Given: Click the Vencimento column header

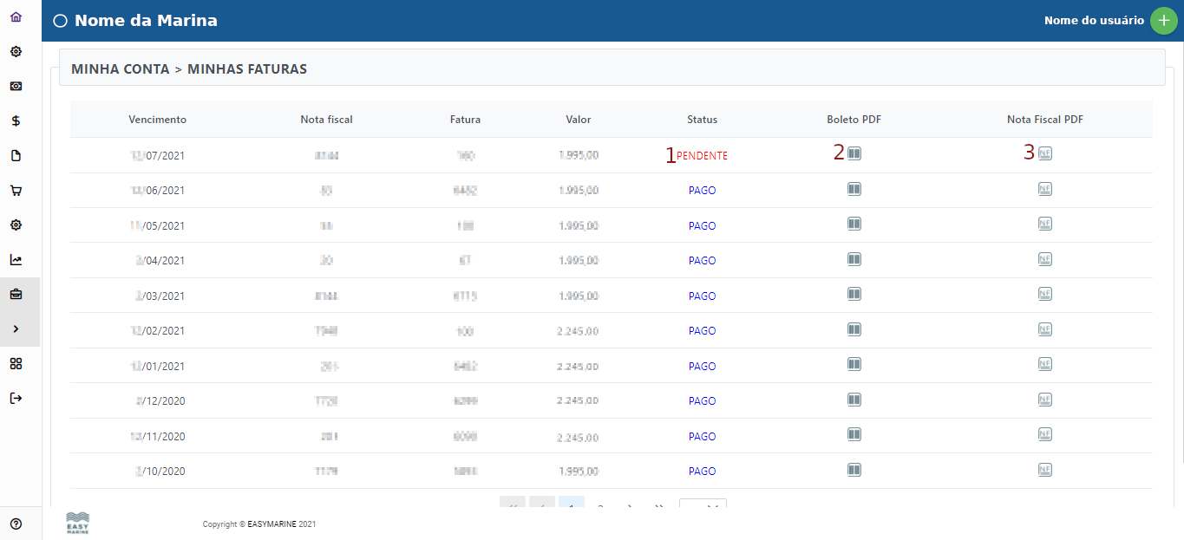Looking at the screenshot, I should click(x=157, y=120).
